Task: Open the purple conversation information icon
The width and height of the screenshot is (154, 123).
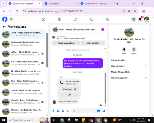Action: point(103,30)
